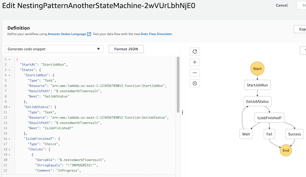
Task: Click the "Next": "GetJobStatus" code line
Action: tap(49, 96)
